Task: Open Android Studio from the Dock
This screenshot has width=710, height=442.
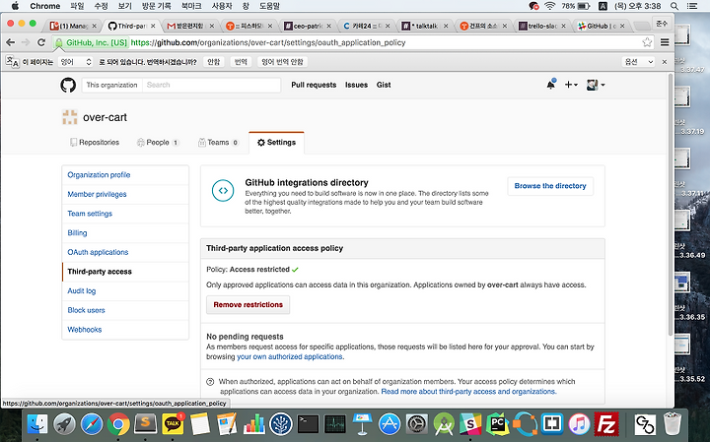Action: 444,424
